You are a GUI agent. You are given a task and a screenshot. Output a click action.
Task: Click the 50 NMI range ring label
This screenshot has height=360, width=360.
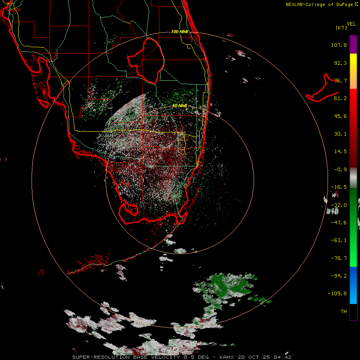[x=180, y=106]
